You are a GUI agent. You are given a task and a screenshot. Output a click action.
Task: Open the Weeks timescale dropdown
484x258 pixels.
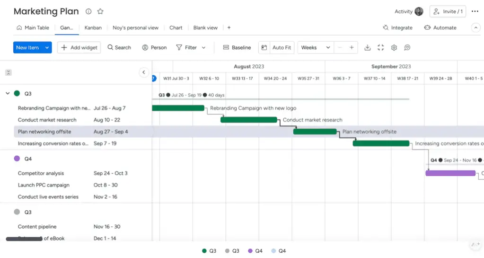point(316,47)
